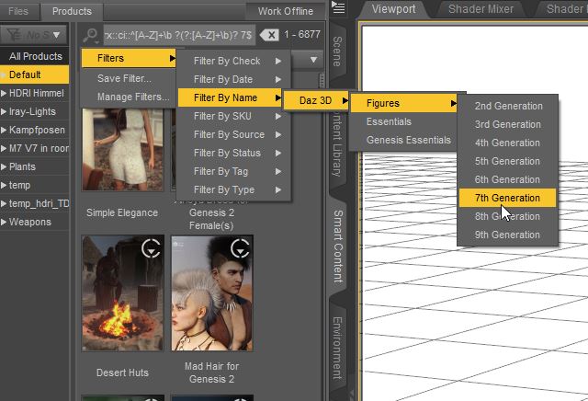Select 9th Generation filter
Screen dimensions: 588x401
(507, 235)
